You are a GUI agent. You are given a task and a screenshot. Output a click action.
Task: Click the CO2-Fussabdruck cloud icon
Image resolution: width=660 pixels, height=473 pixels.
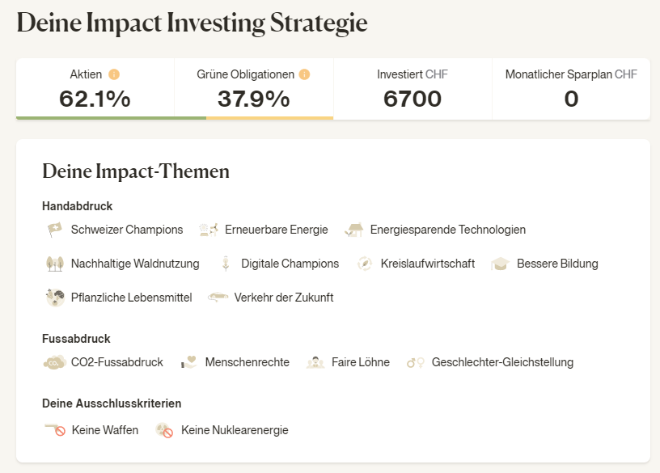click(x=54, y=362)
